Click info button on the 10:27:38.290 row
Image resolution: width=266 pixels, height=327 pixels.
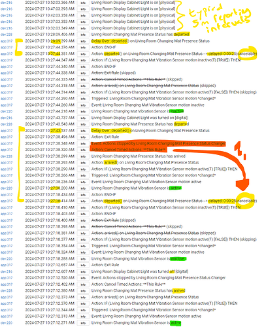[83, 169]
